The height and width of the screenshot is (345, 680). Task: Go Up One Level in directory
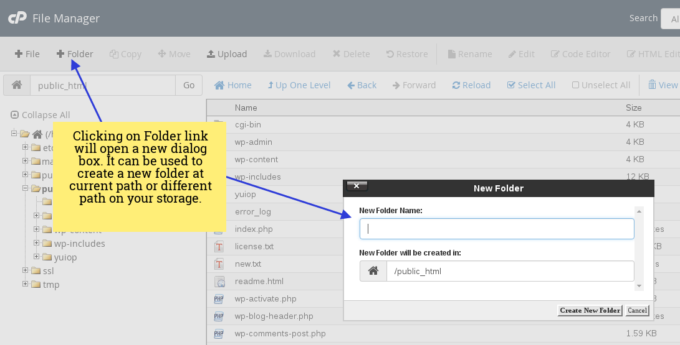pyautogui.click(x=299, y=85)
